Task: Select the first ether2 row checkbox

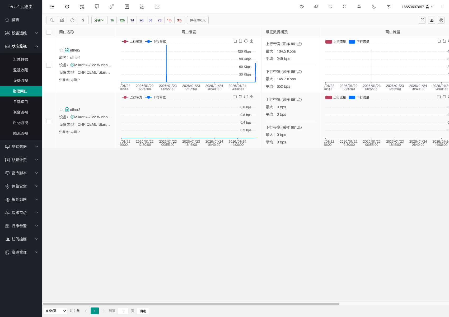Action: click(x=49, y=65)
